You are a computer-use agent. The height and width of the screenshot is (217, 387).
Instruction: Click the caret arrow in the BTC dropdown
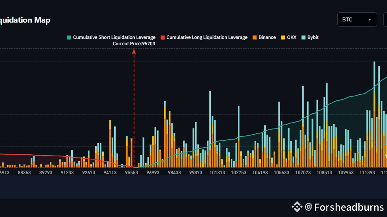(x=370, y=19)
